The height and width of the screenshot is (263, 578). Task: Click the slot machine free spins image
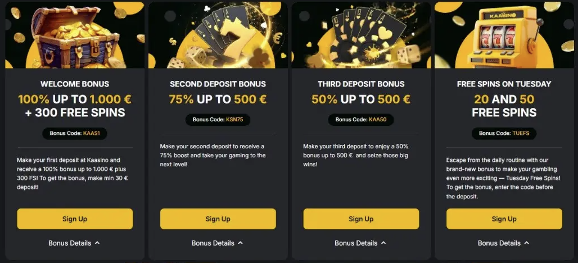pyautogui.click(x=504, y=35)
